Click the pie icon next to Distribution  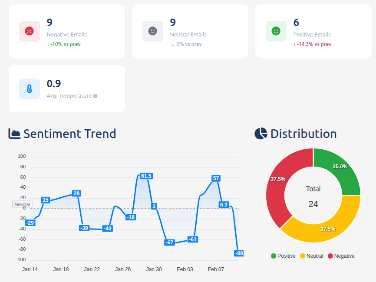coord(260,134)
